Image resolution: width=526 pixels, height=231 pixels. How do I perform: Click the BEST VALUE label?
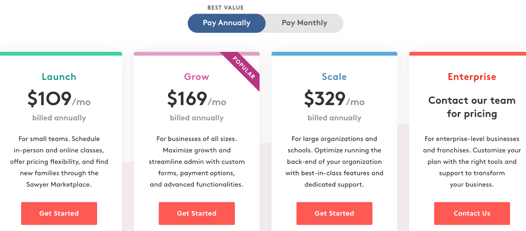point(225,7)
